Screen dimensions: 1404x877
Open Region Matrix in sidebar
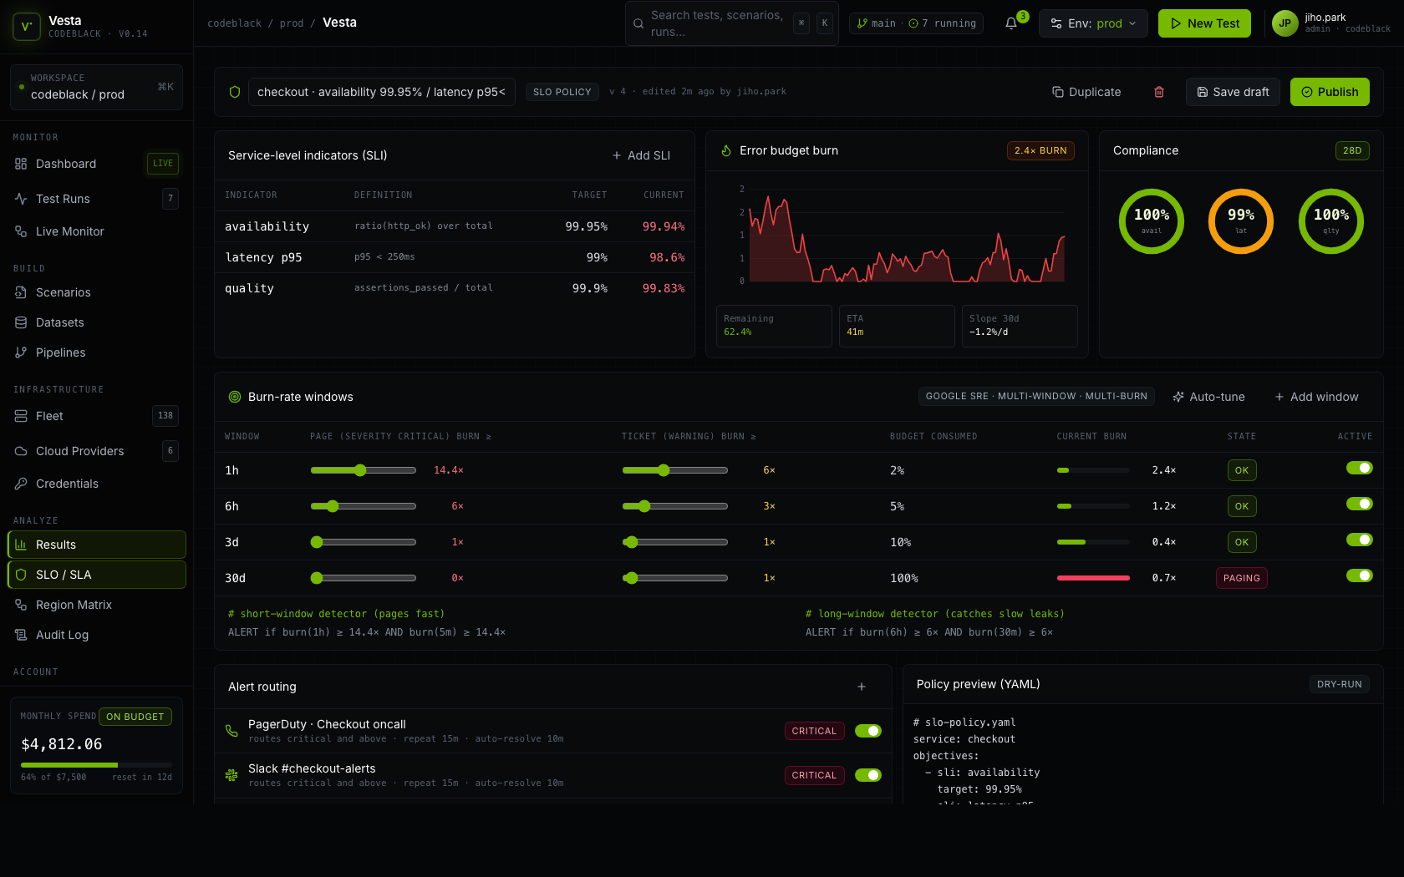pyautogui.click(x=74, y=605)
